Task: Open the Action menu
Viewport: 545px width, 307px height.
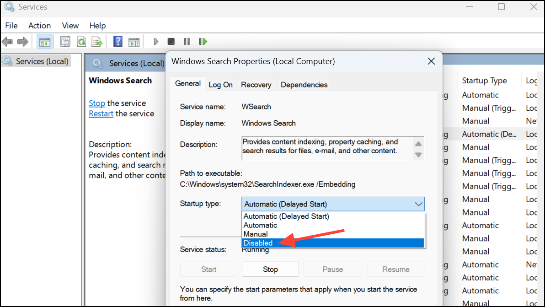Action: 39,26
